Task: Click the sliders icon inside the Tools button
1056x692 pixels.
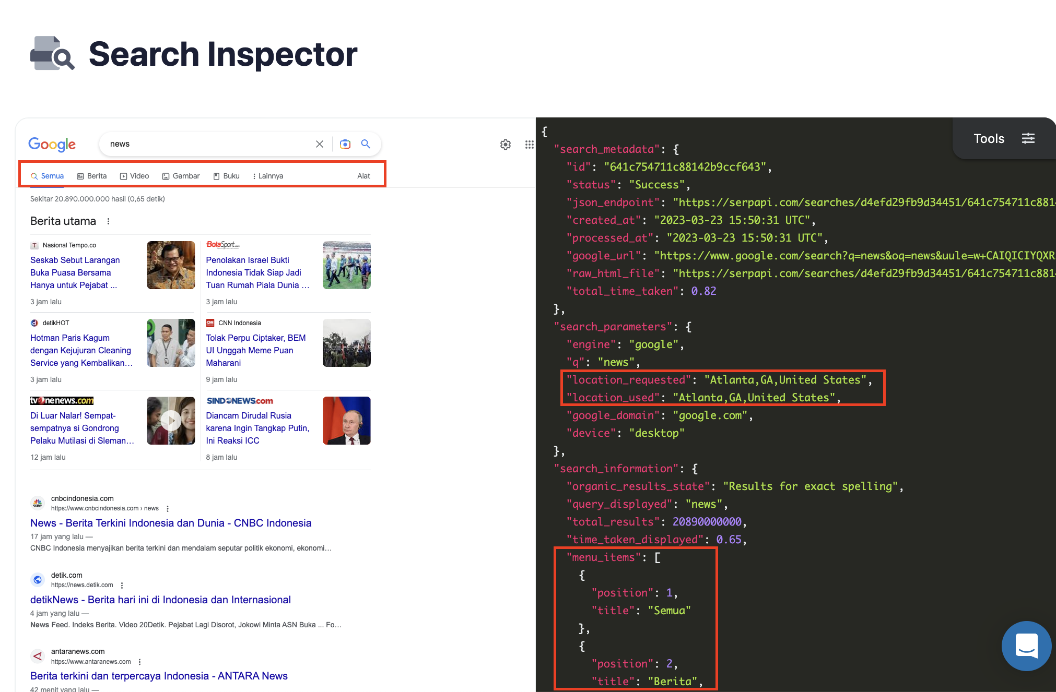Action: (1028, 138)
